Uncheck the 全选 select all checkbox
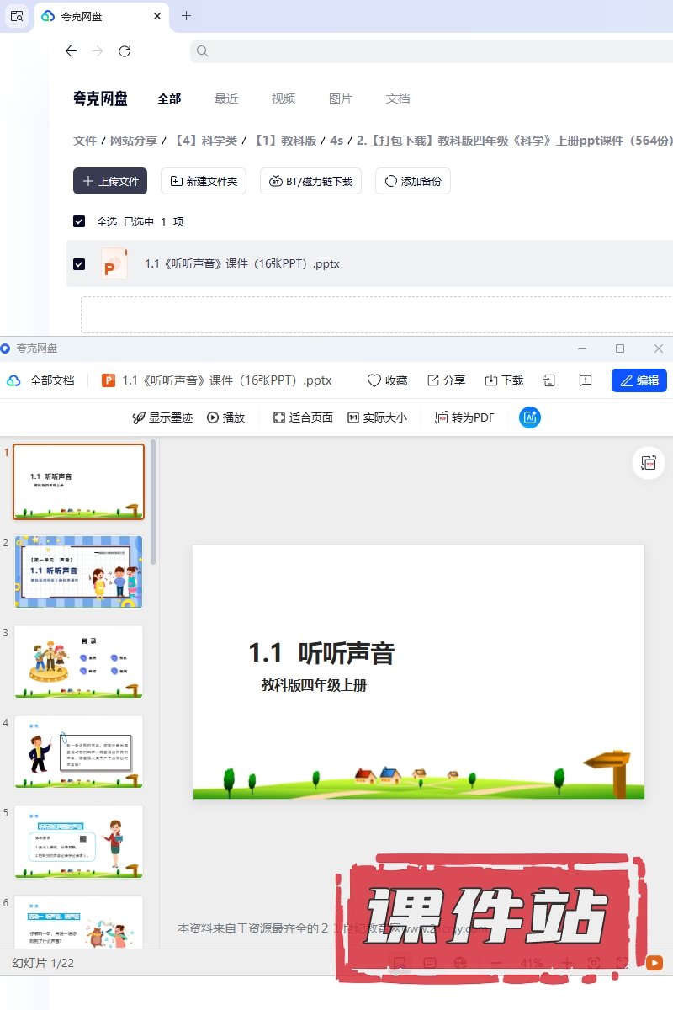Screen dimensions: 673x1010 click(x=79, y=221)
